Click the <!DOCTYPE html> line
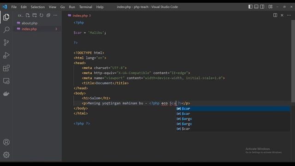This screenshot has width=295, height=166. 89,53
